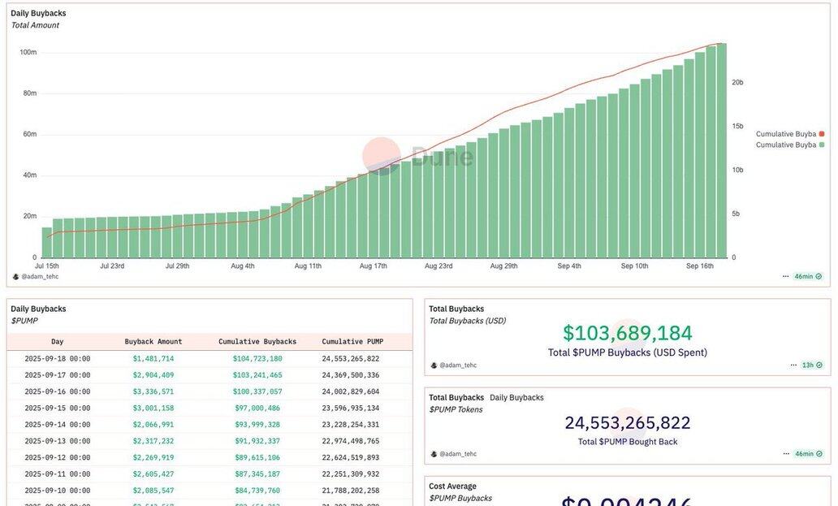838x506 pixels.
Task: Open the @adam_tehc link in the Total Buybacks (USD) card
Action: [x=458, y=365]
